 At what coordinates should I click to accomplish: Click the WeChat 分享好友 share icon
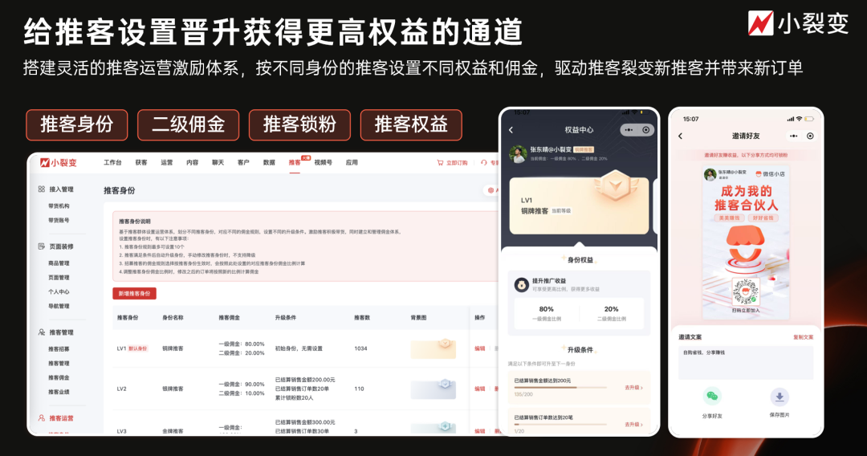click(x=712, y=397)
